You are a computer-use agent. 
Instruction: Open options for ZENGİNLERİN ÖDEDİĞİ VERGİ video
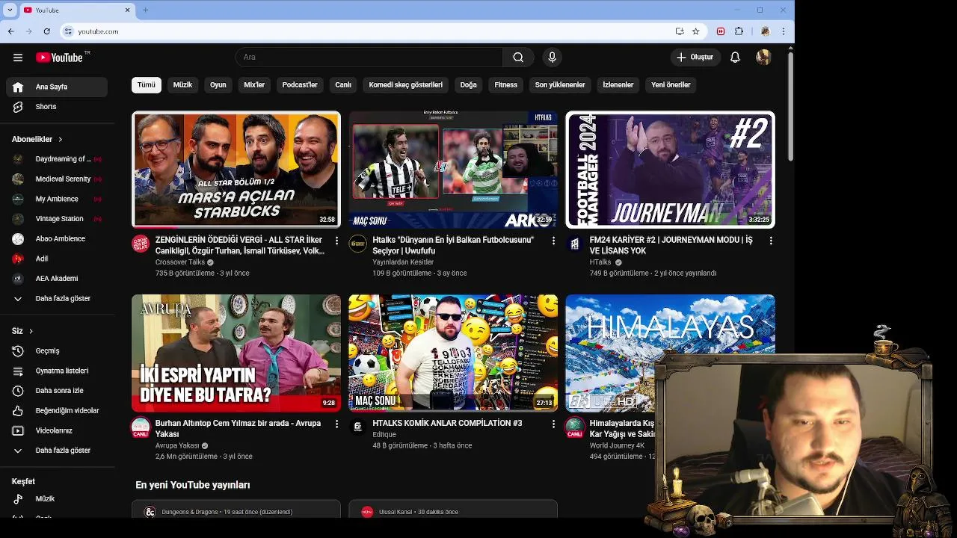(x=336, y=241)
